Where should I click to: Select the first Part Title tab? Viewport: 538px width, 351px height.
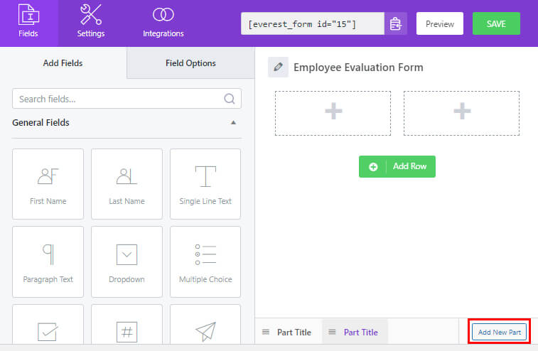coord(289,332)
